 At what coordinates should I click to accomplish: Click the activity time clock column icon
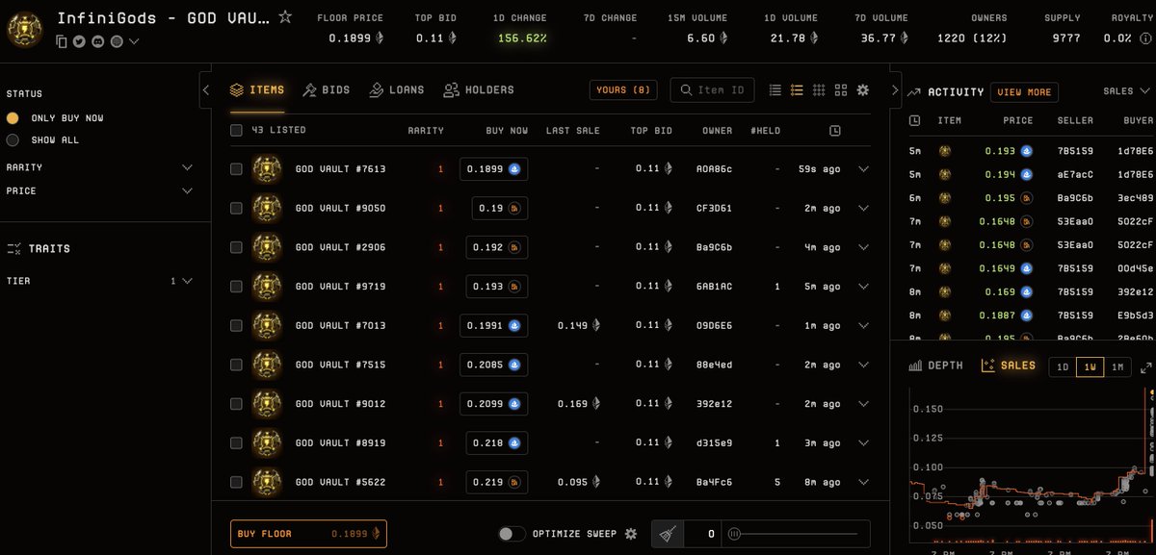914,121
